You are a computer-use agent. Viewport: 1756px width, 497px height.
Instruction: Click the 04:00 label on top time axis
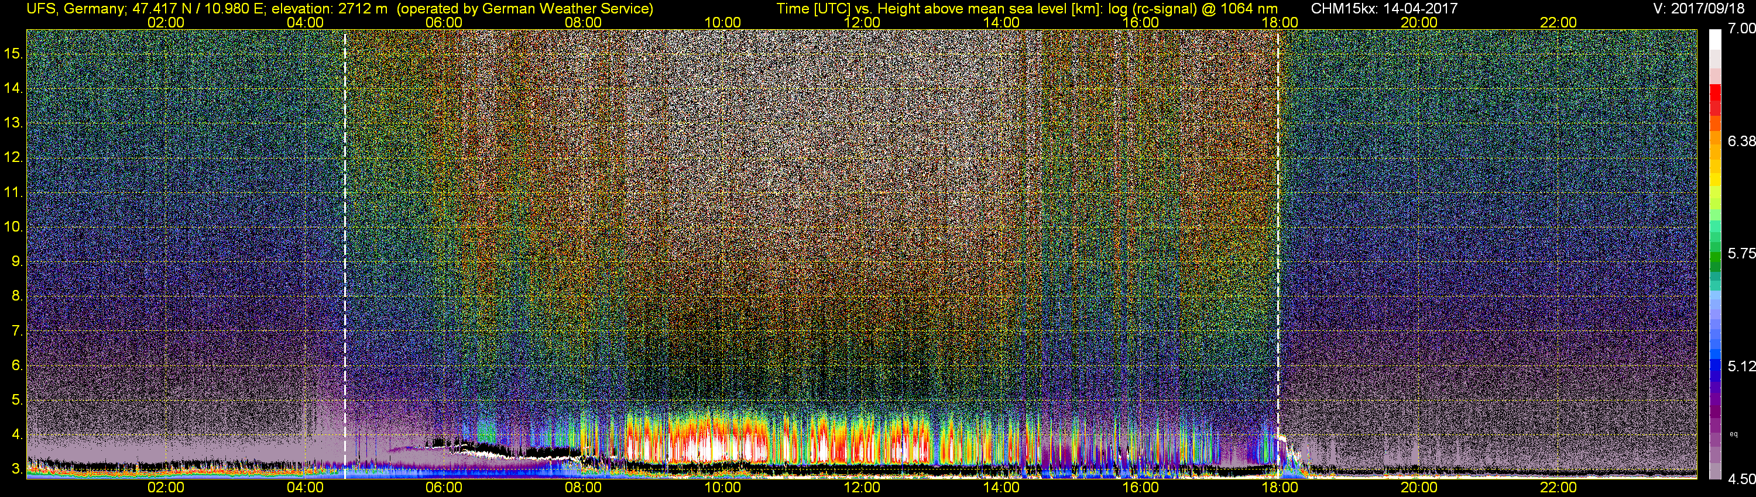(x=305, y=22)
